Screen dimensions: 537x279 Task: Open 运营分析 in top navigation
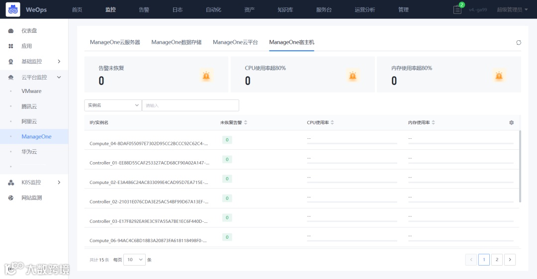click(x=365, y=9)
